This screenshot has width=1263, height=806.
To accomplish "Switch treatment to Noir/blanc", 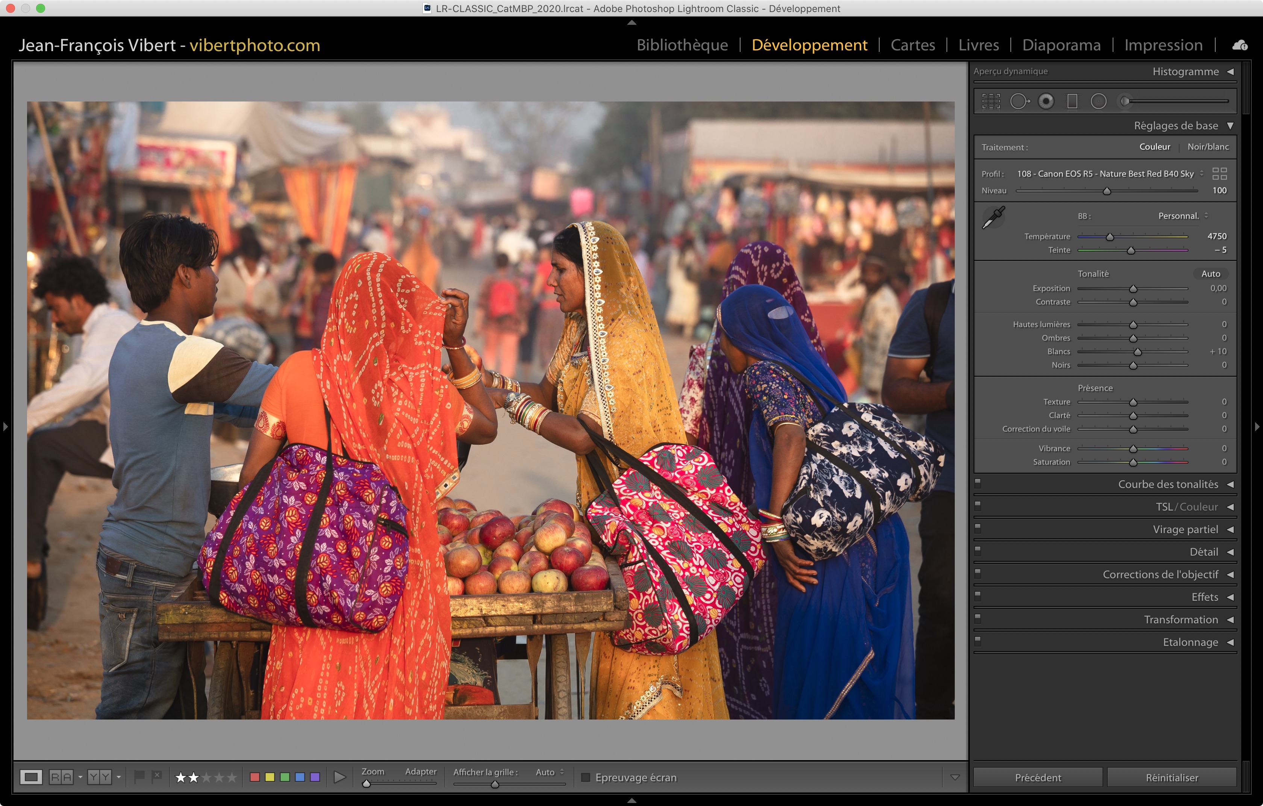I will coord(1207,147).
